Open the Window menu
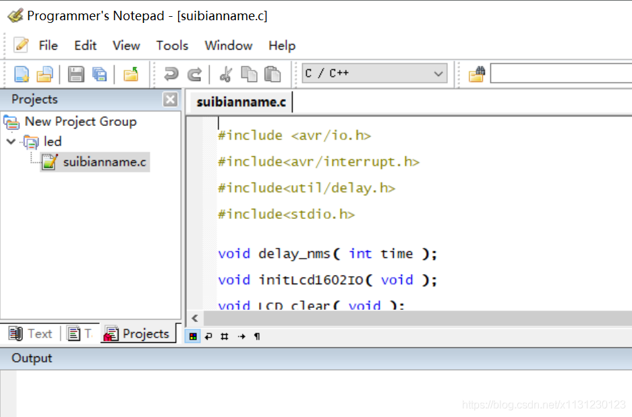 [229, 46]
